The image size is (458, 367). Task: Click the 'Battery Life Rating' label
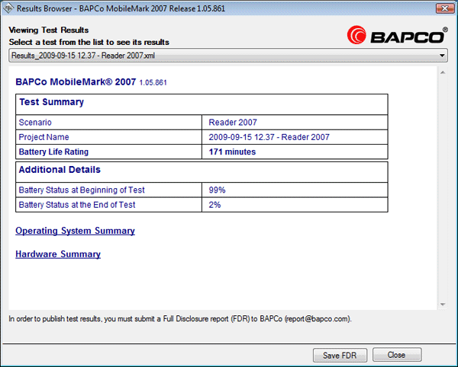[53, 152]
